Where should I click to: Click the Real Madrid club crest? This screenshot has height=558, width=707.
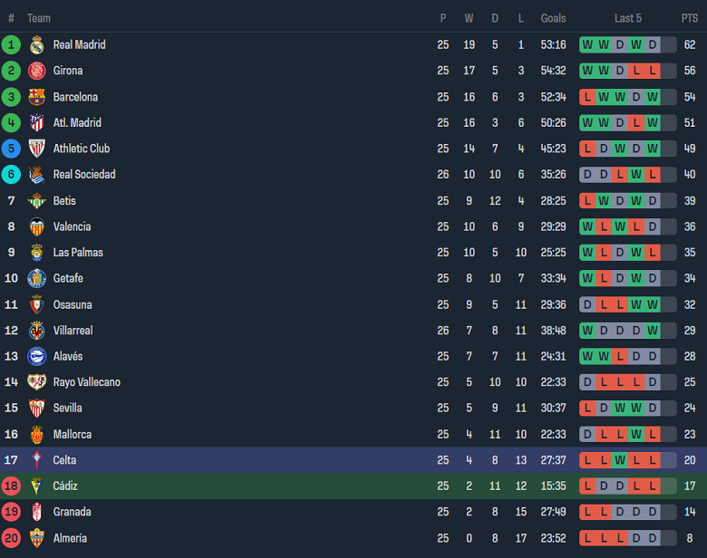coord(36,45)
